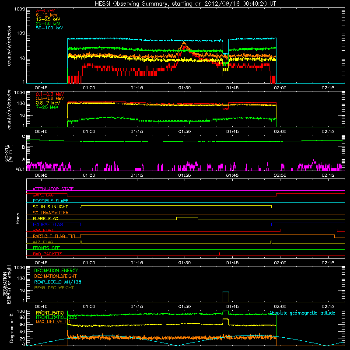Select the PARTICLE_FLAG label

point(49,236)
